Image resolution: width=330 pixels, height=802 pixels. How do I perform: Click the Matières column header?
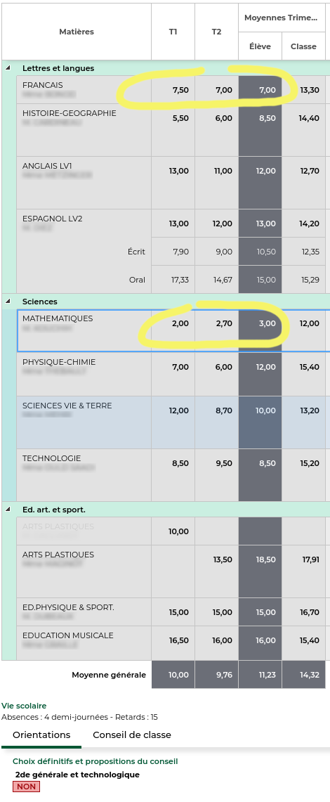pyautogui.click(x=77, y=32)
